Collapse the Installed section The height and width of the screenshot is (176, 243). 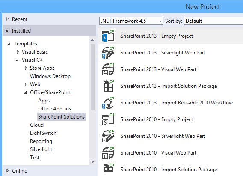click(x=7, y=31)
